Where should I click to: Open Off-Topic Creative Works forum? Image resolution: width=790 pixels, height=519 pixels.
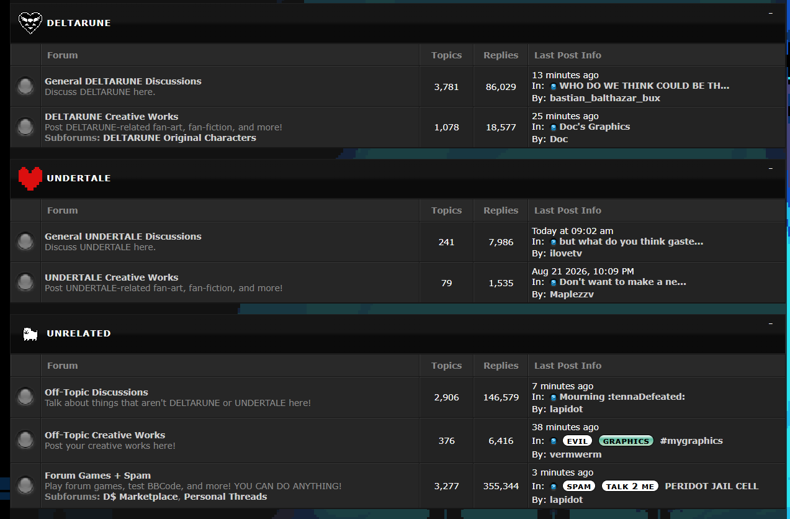105,435
